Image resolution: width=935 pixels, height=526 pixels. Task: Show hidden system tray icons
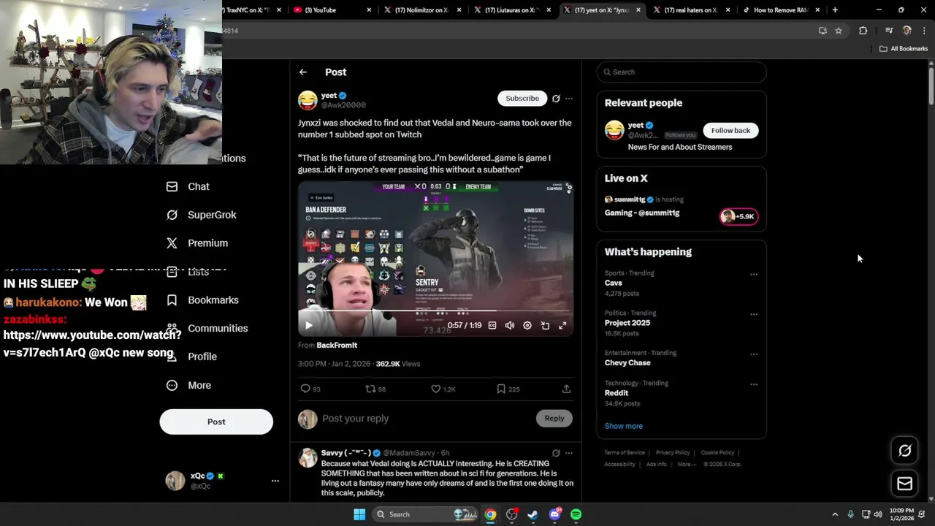click(835, 514)
